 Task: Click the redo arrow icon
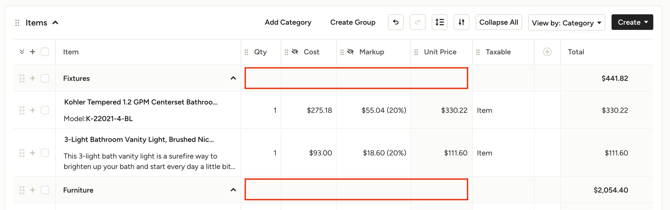click(417, 22)
